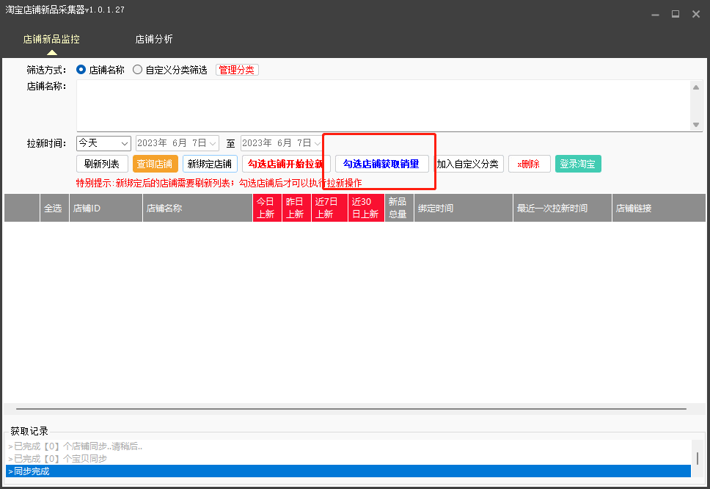Image resolution: width=710 pixels, height=489 pixels.
Task: Select the highlighted 同步完成 log line
Action: [x=348, y=471]
